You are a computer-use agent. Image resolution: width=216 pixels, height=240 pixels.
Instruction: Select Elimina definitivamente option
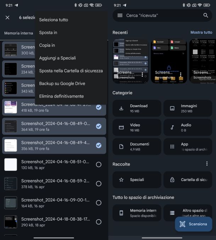click(61, 96)
